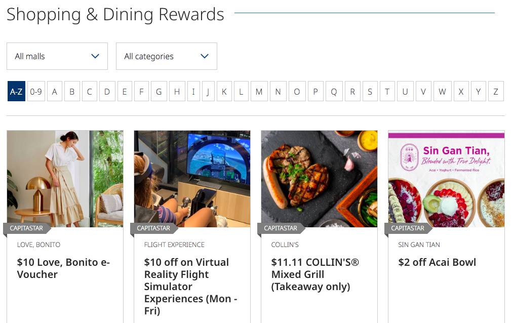View COLLIN'S mixed grill photo
Screen dimensions: 513x323
pyautogui.click(x=319, y=177)
